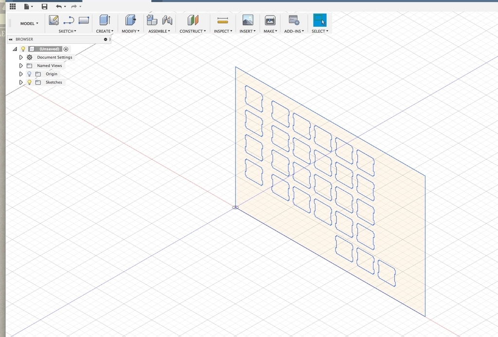Open the CREATE menu
This screenshot has width=498, height=337.
click(x=105, y=31)
